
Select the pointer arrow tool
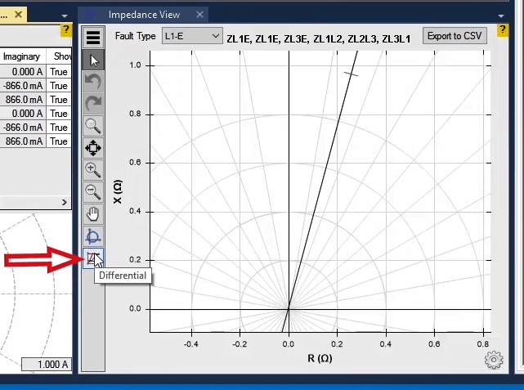point(93,60)
